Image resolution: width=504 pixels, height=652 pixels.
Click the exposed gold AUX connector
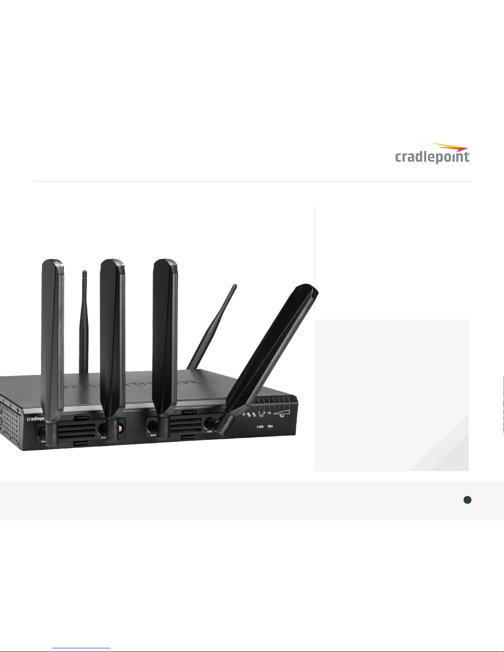tap(121, 428)
